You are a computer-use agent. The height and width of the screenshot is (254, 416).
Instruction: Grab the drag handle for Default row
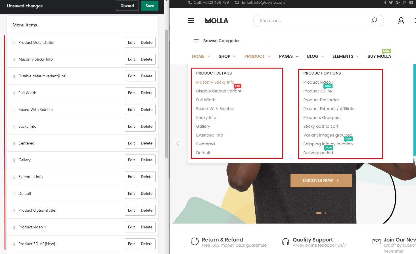point(14,194)
